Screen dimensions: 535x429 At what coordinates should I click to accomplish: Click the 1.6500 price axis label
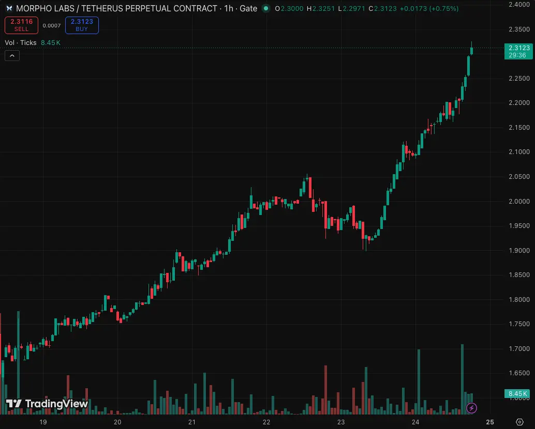coord(519,373)
